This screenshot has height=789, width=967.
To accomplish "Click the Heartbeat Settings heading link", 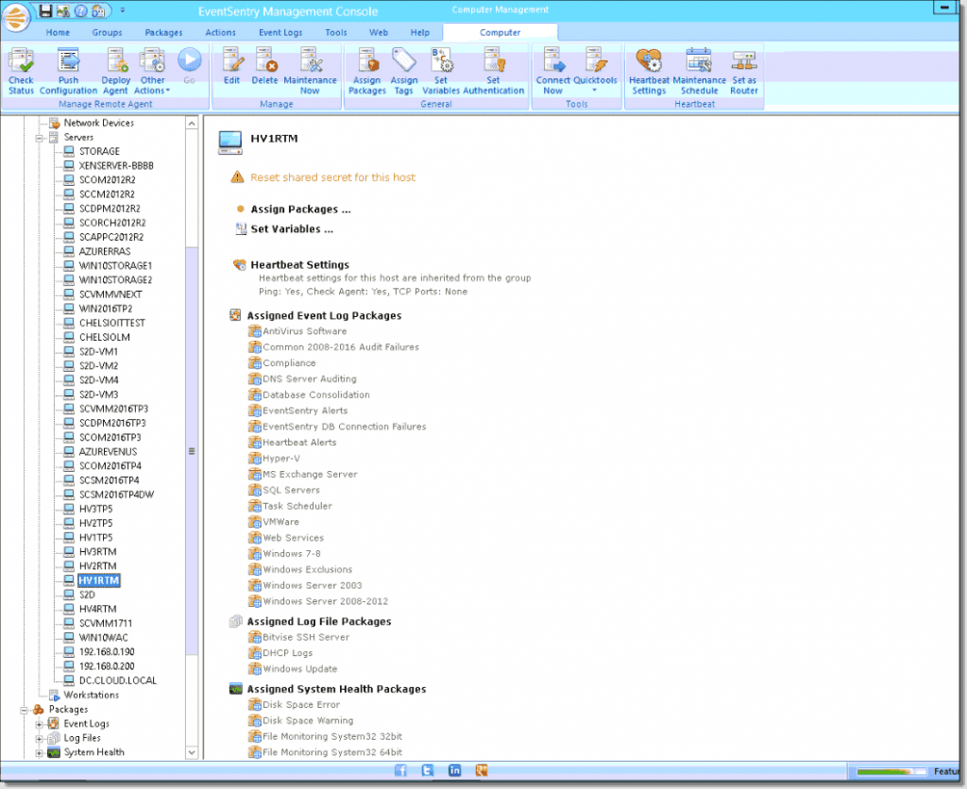I will pos(299,265).
